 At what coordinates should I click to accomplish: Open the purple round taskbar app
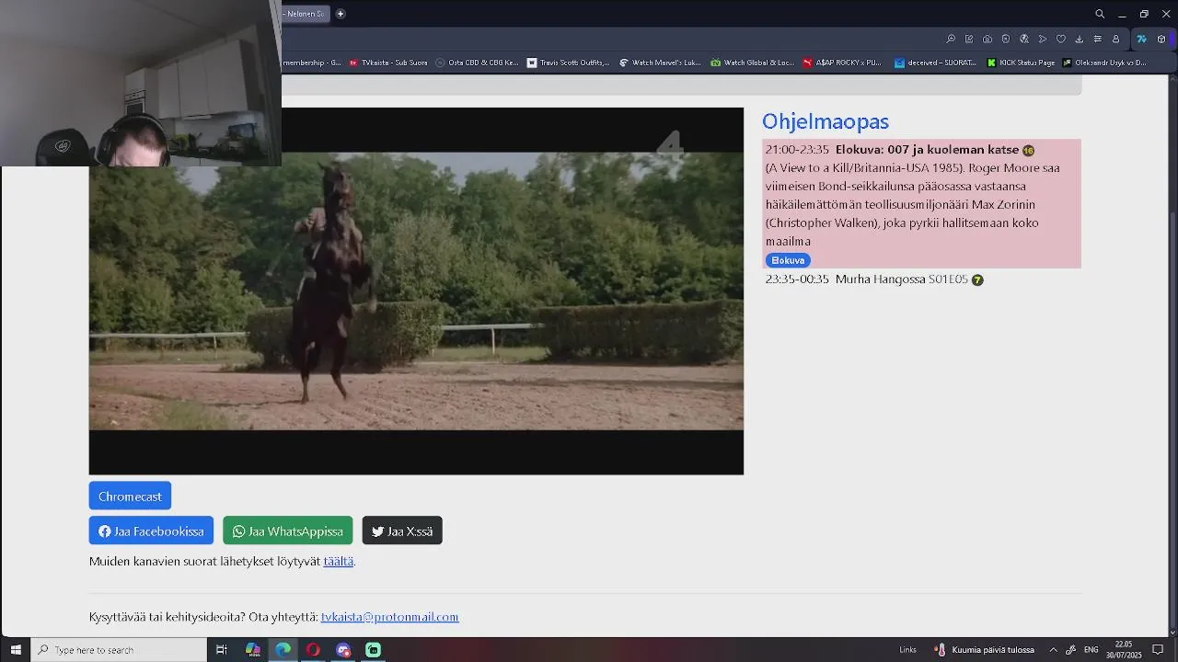[x=343, y=650]
